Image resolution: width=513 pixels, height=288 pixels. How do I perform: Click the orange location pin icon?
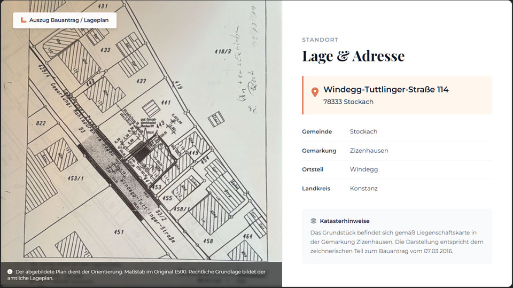click(x=315, y=92)
